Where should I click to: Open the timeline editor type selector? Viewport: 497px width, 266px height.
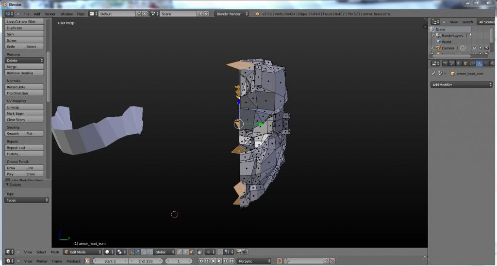pyautogui.click(x=10, y=261)
